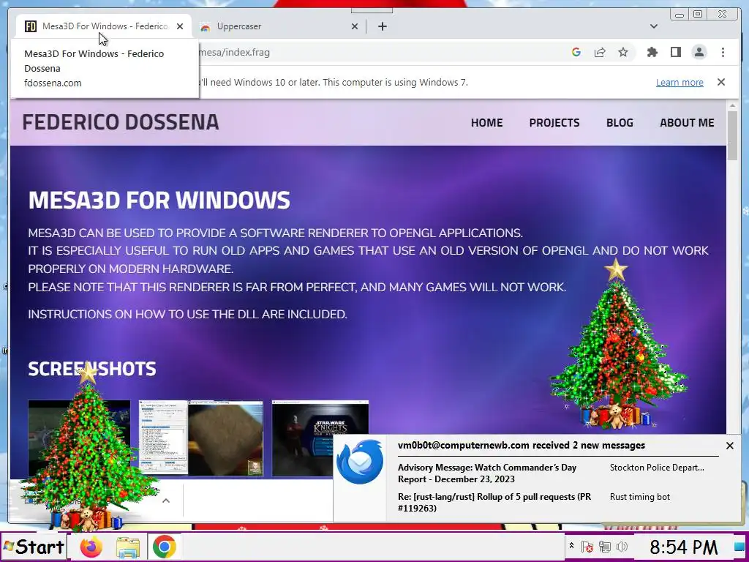The height and width of the screenshot is (562, 749).
Task: Expand the download shelf item chevron
Action: (166, 501)
